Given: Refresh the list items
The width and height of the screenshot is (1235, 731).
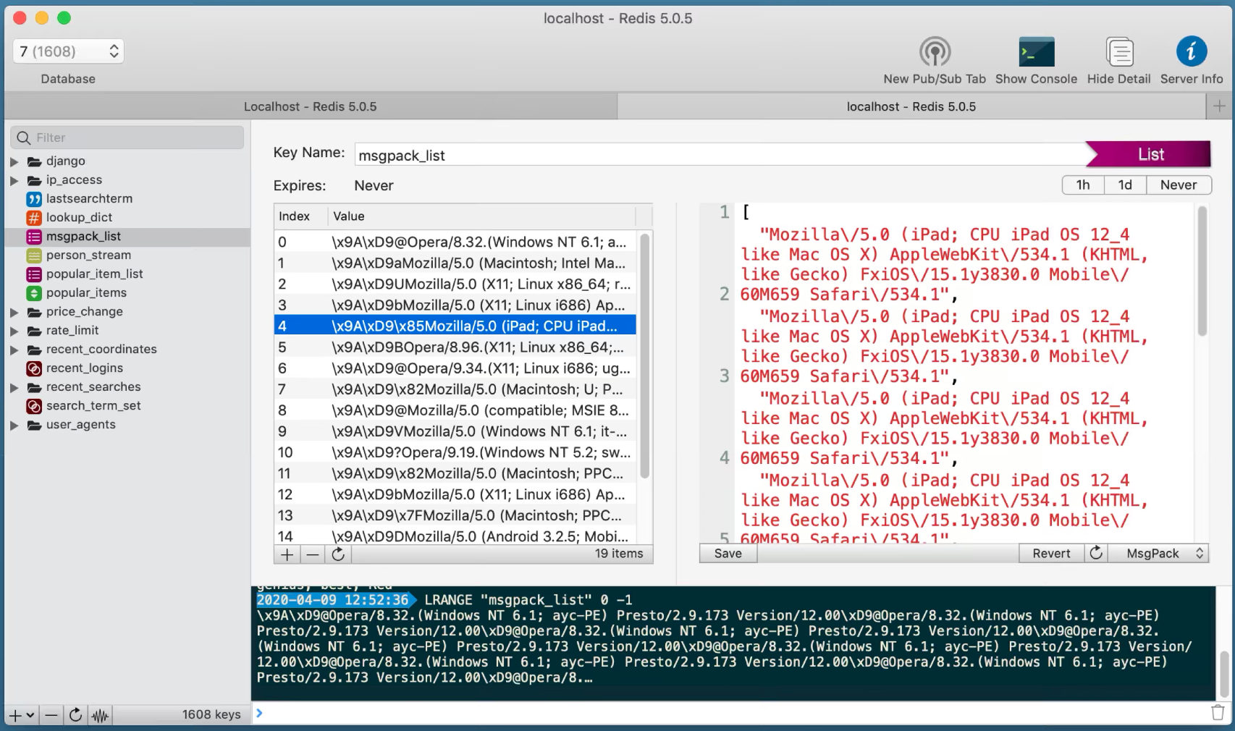Looking at the screenshot, I should 338,554.
